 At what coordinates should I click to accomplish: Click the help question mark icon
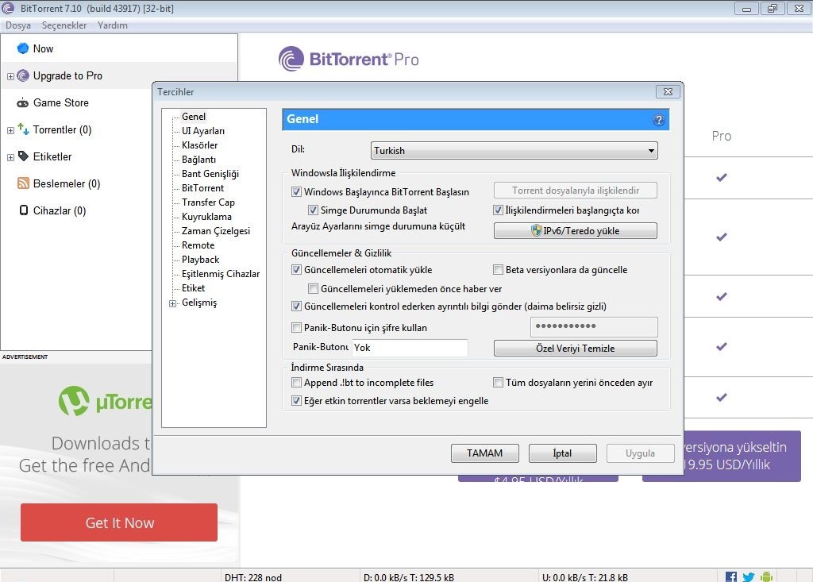click(x=658, y=120)
